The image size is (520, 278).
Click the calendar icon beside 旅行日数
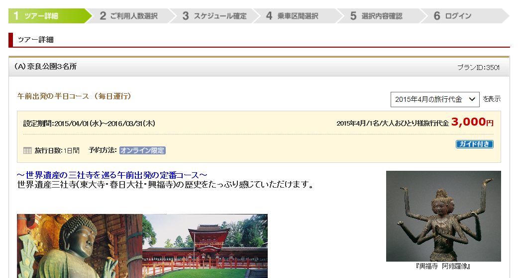tap(27, 150)
